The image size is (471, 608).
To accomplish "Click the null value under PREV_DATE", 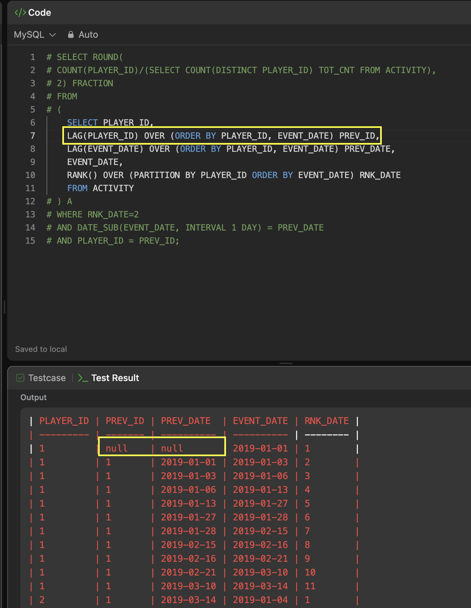I will point(172,448).
